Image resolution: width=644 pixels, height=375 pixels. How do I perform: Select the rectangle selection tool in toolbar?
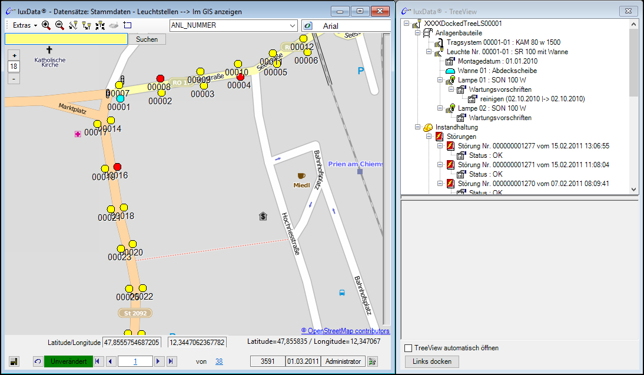point(127,25)
